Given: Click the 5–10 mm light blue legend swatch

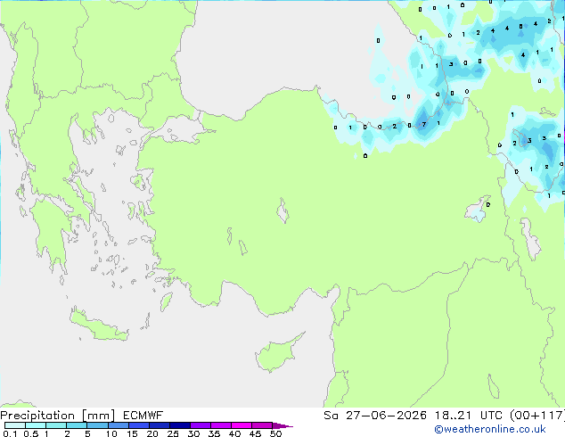Looking at the screenshot, I should [97, 425].
